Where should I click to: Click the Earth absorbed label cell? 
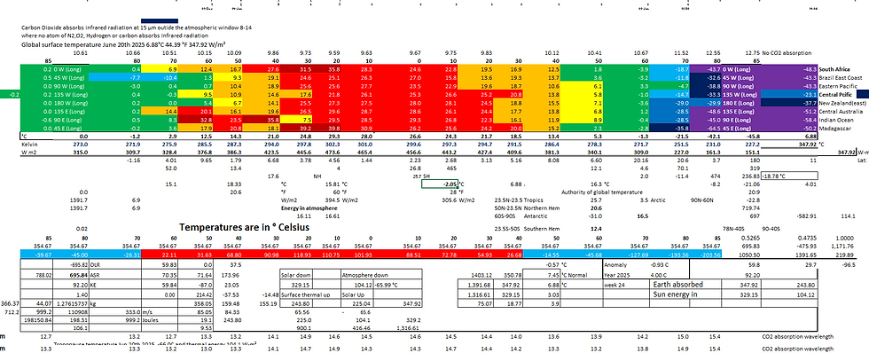click(685, 284)
